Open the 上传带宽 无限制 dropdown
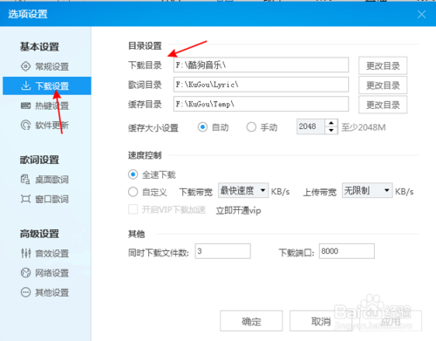This screenshot has height=341, width=436. [x=367, y=190]
